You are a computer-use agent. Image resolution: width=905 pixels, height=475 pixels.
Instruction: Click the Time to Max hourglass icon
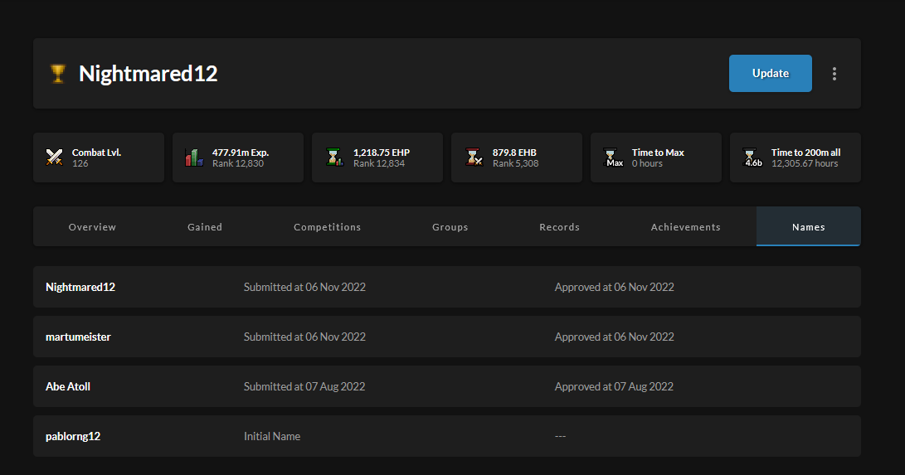(x=614, y=158)
